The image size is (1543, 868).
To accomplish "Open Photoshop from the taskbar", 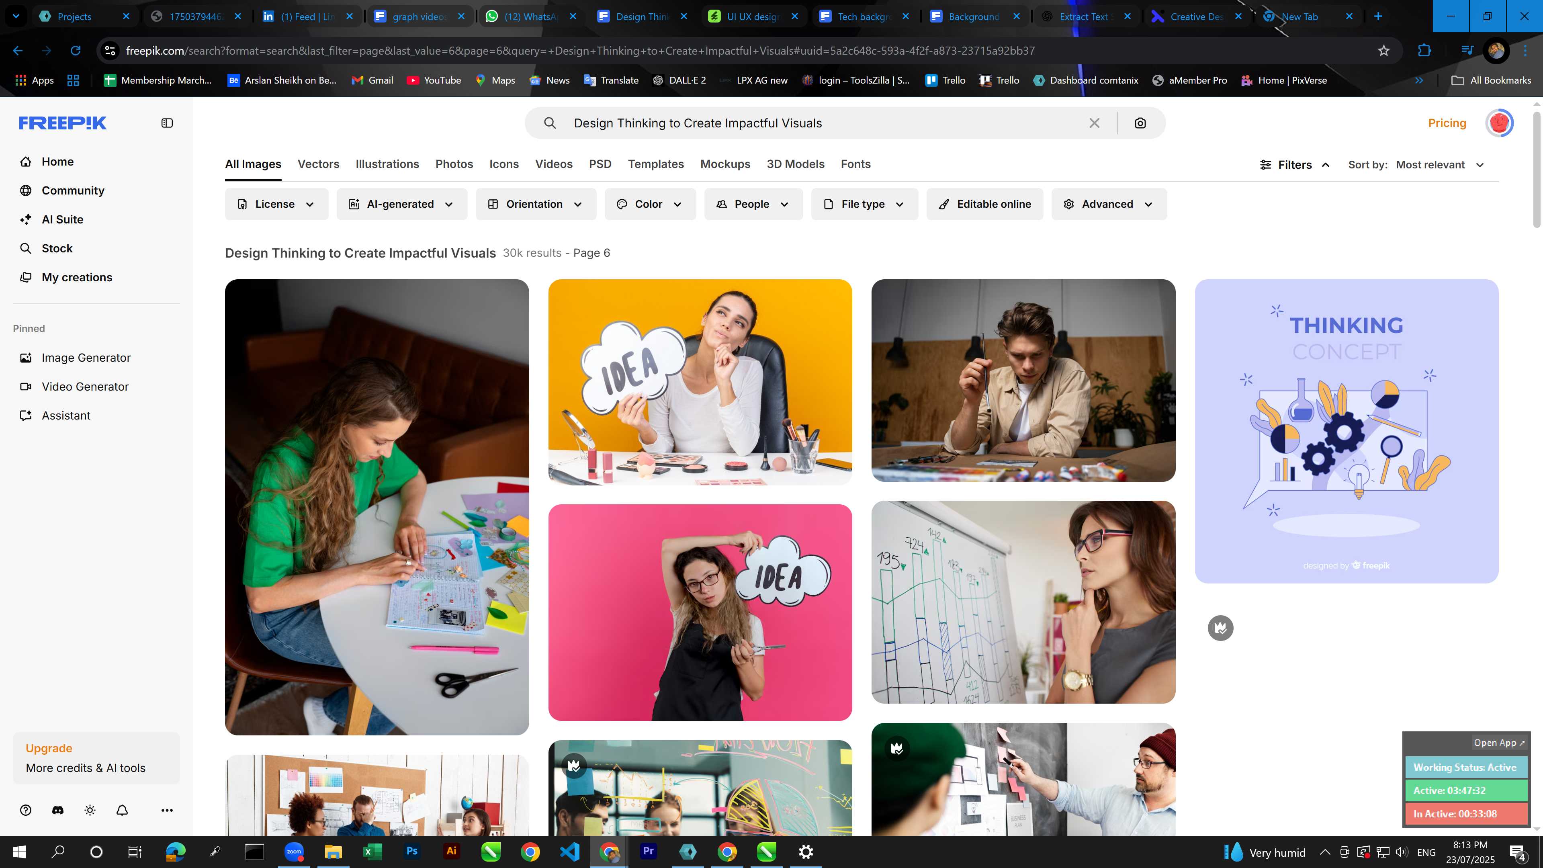I will (x=411, y=851).
